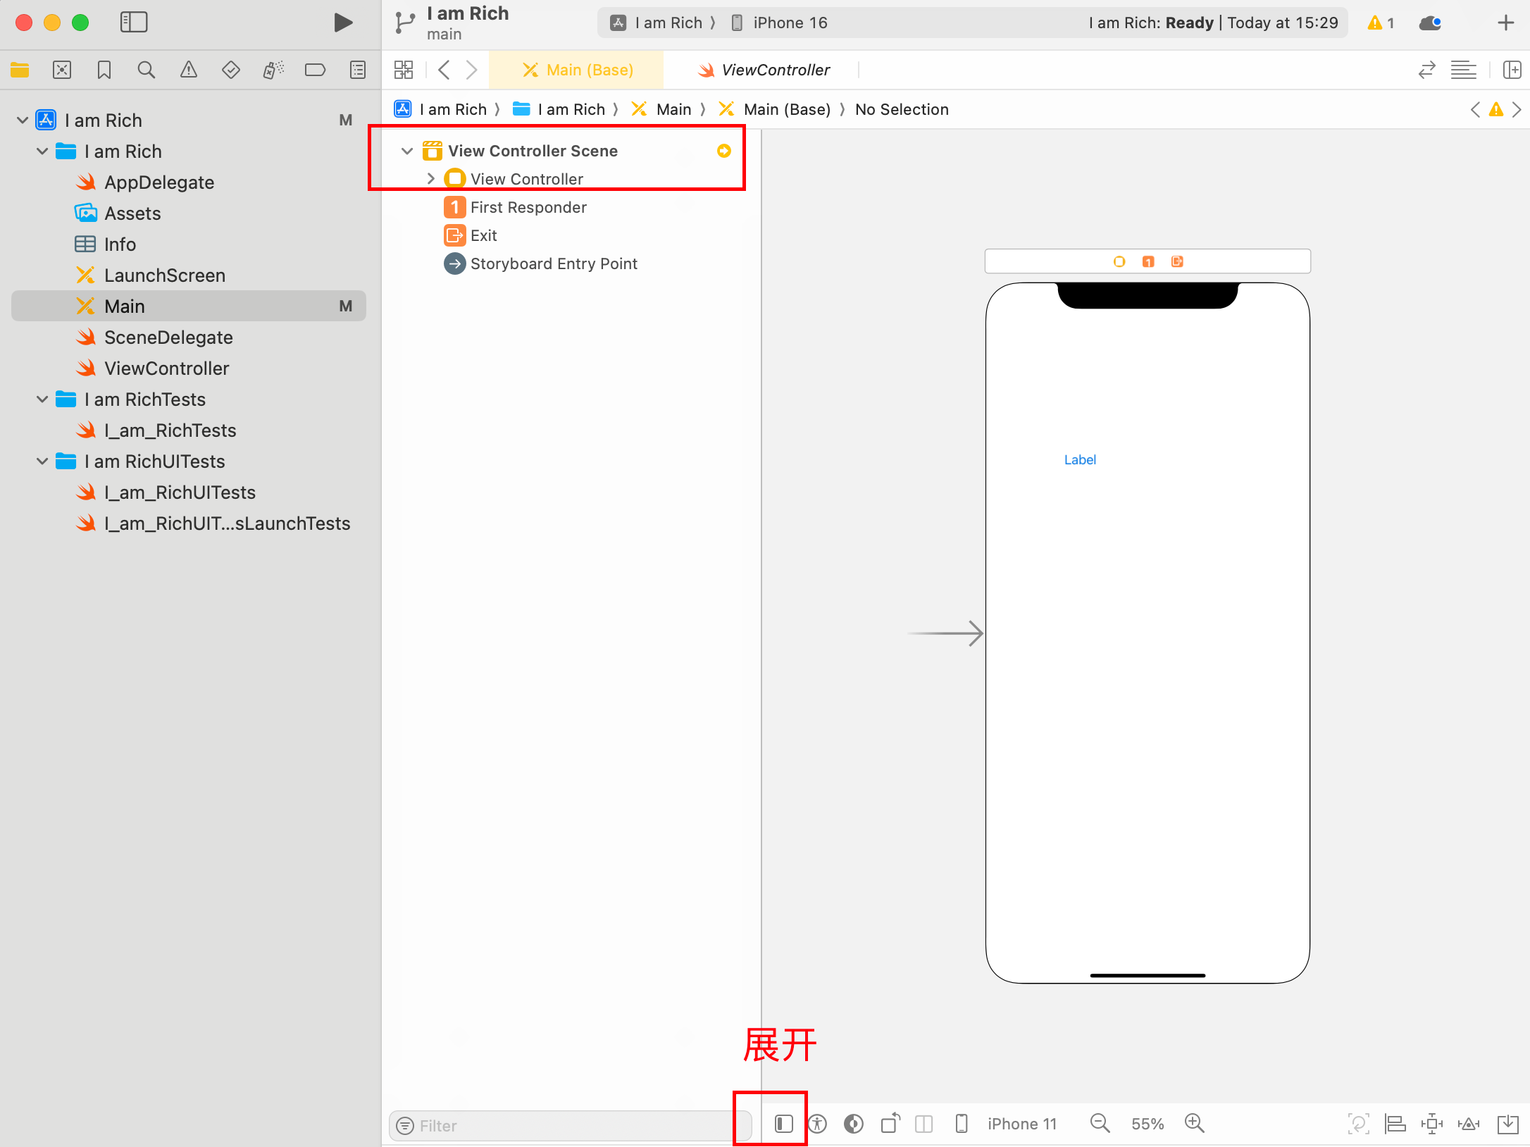1530x1147 pixels.
Task: Click the 55% zoom level
Action: pos(1147,1124)
